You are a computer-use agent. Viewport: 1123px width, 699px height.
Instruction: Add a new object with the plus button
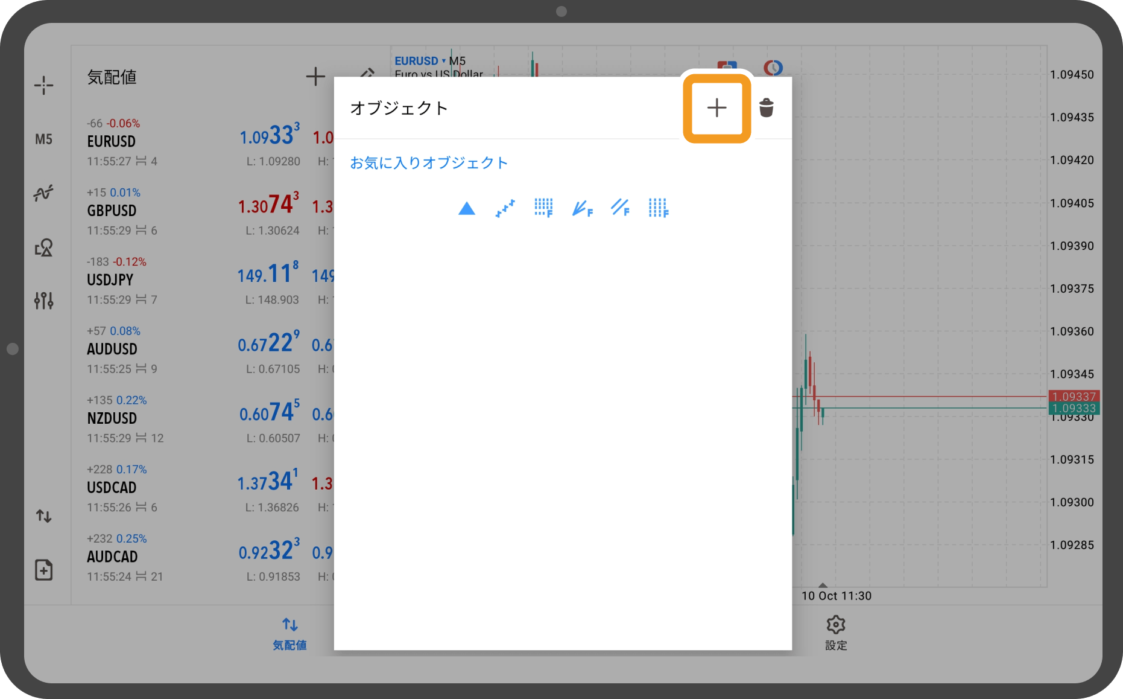(x=717, y=109)
